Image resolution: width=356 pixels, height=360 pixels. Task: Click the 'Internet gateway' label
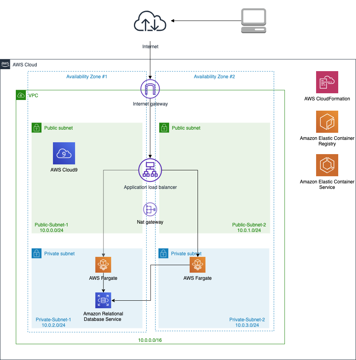point(150,104)
